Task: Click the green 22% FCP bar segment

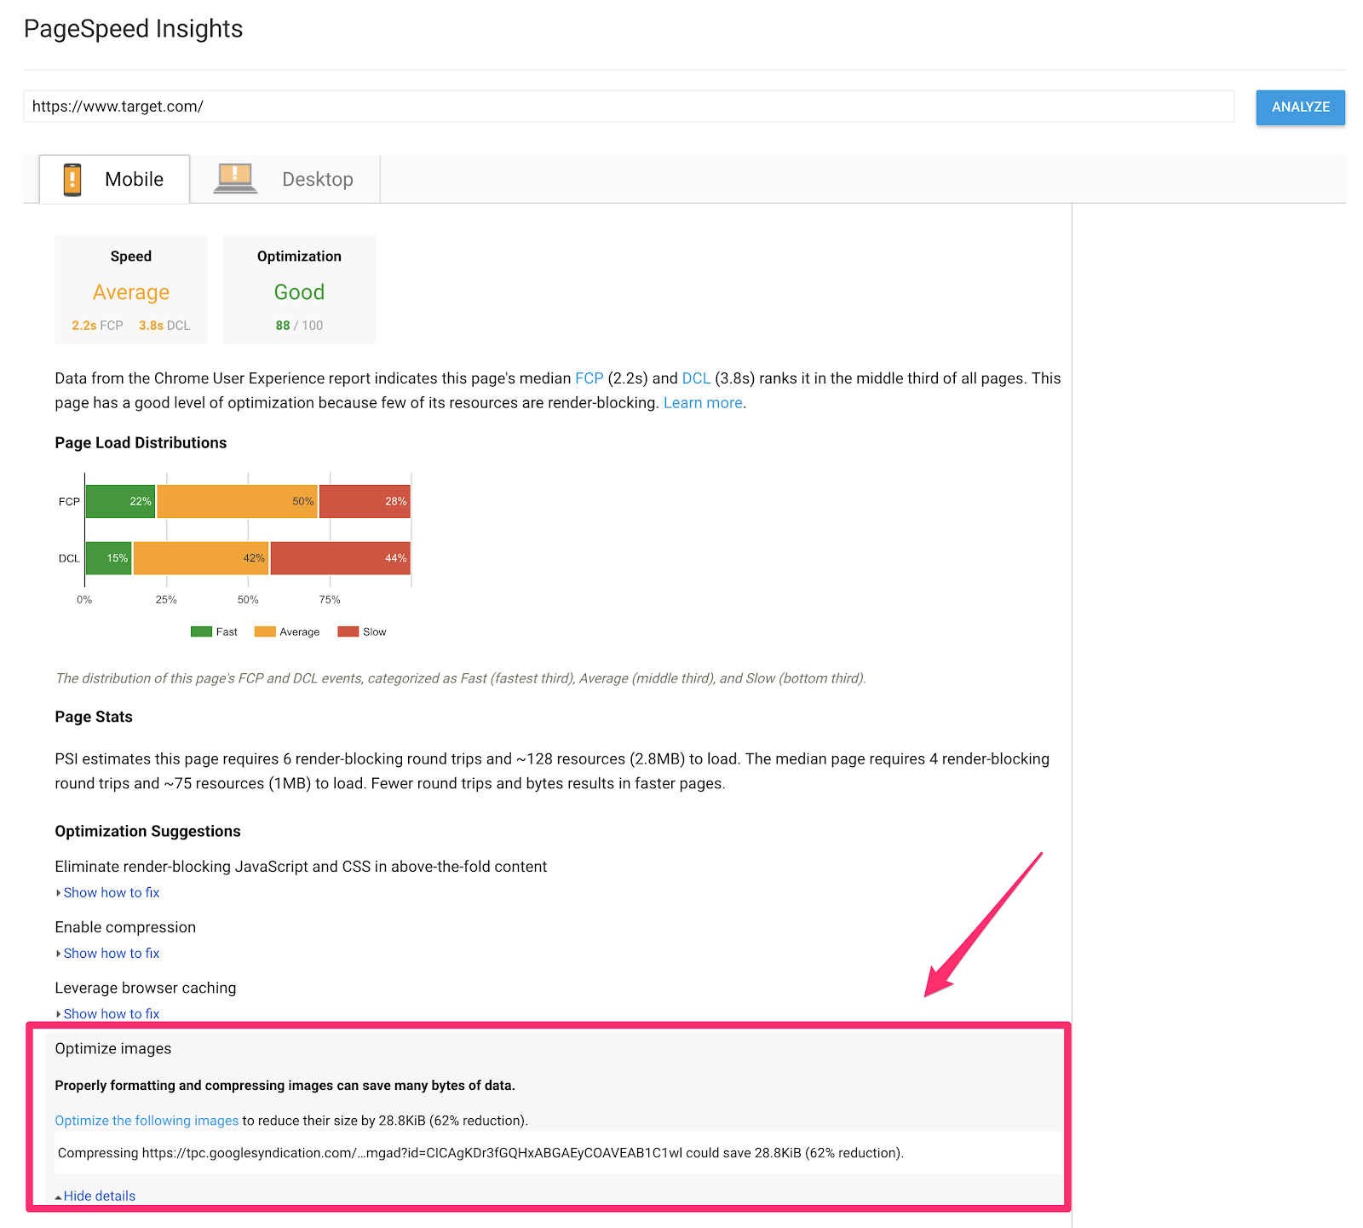Action: (119, 501)
